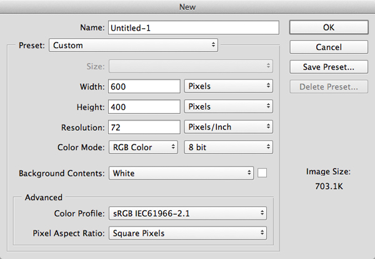Open the 8 bit depth dropdown
The height and width of the screenshot is (259, 375).
(229, 148)
